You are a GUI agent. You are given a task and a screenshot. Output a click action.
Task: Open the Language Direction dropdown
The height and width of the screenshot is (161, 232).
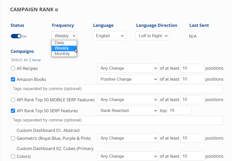[x=152, y=36]
